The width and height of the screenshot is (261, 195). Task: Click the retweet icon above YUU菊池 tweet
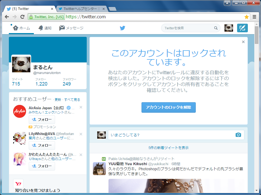click(x=104, y=159)
